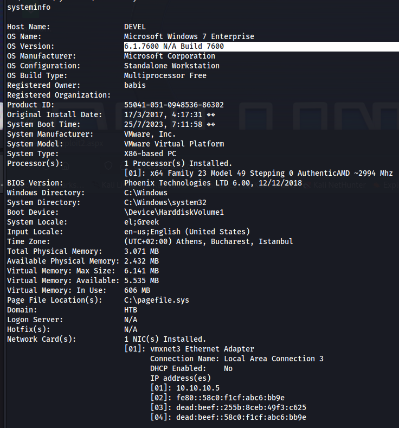This screenshot has width=399, height=428.
Task: Click the Phoenix Technologies BIOS version
Action: pos(211,183)
